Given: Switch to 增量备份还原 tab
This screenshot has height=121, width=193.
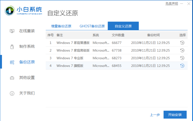Looking at the screenshot, I should tap(61, 26).
